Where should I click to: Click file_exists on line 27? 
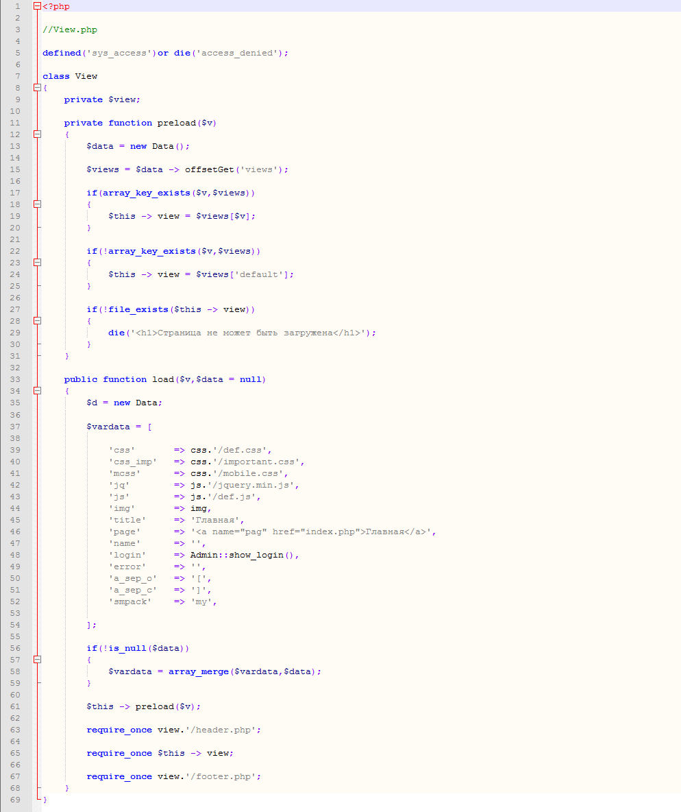[138, 309]
